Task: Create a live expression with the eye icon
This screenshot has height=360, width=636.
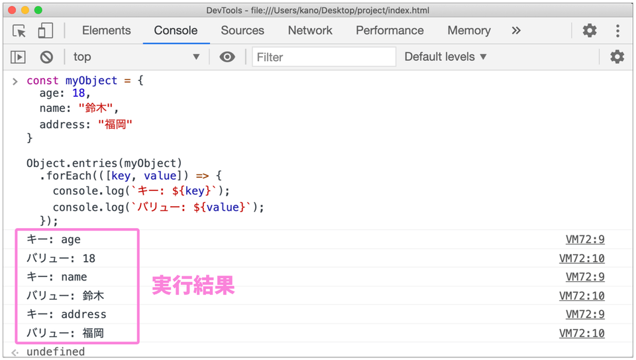Action: (x=227, y=57)
